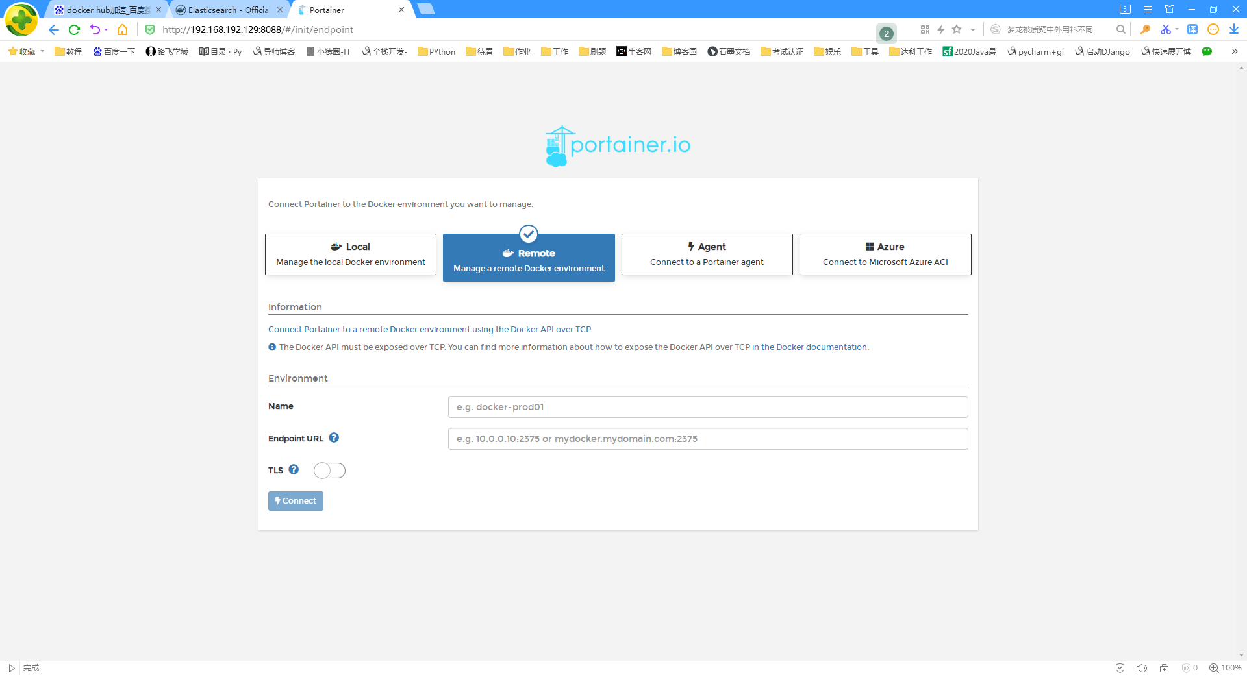This screenshot has height=675, width=1247.
Task: Open the 百度一下 bookmark
Action: [x=114, y=51]
